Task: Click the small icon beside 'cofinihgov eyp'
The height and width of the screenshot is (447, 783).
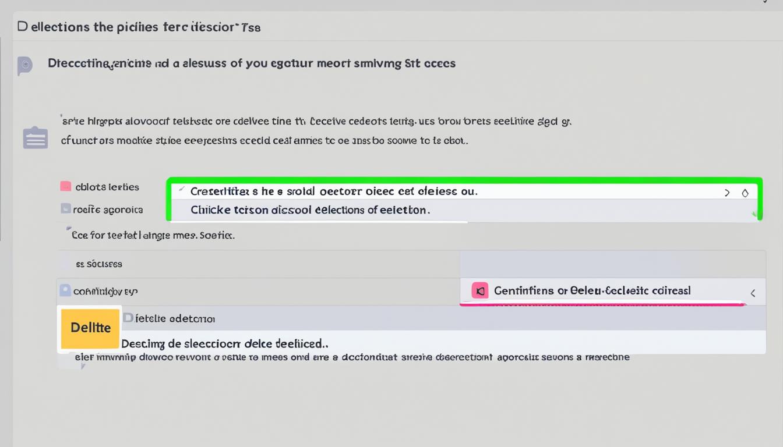Action: 65,290
